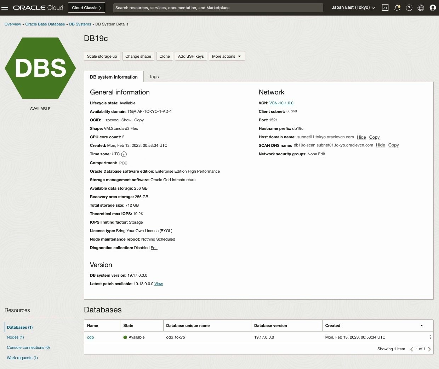Go to Overview breadcrumb

point(13,24)
